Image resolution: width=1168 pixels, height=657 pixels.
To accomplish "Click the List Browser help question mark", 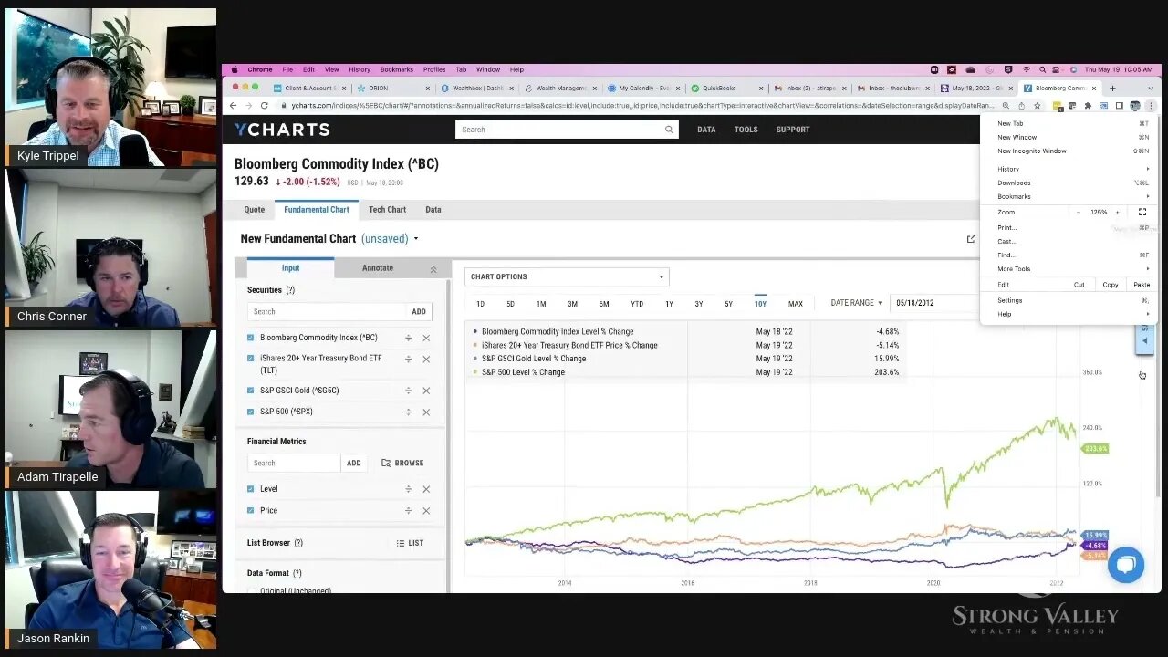I will pos(298,543).
